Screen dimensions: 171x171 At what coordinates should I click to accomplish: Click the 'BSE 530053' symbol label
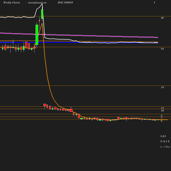65,2
